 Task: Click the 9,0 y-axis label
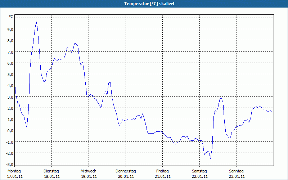tap(10, 29)
